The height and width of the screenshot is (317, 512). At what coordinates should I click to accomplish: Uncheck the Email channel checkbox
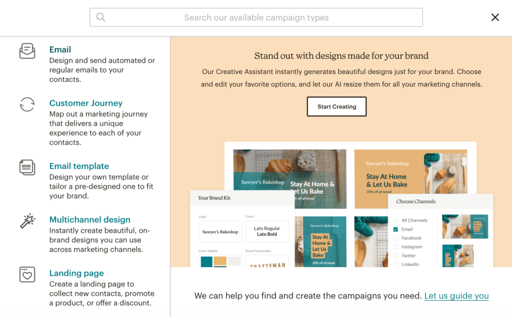coord(395,229)
